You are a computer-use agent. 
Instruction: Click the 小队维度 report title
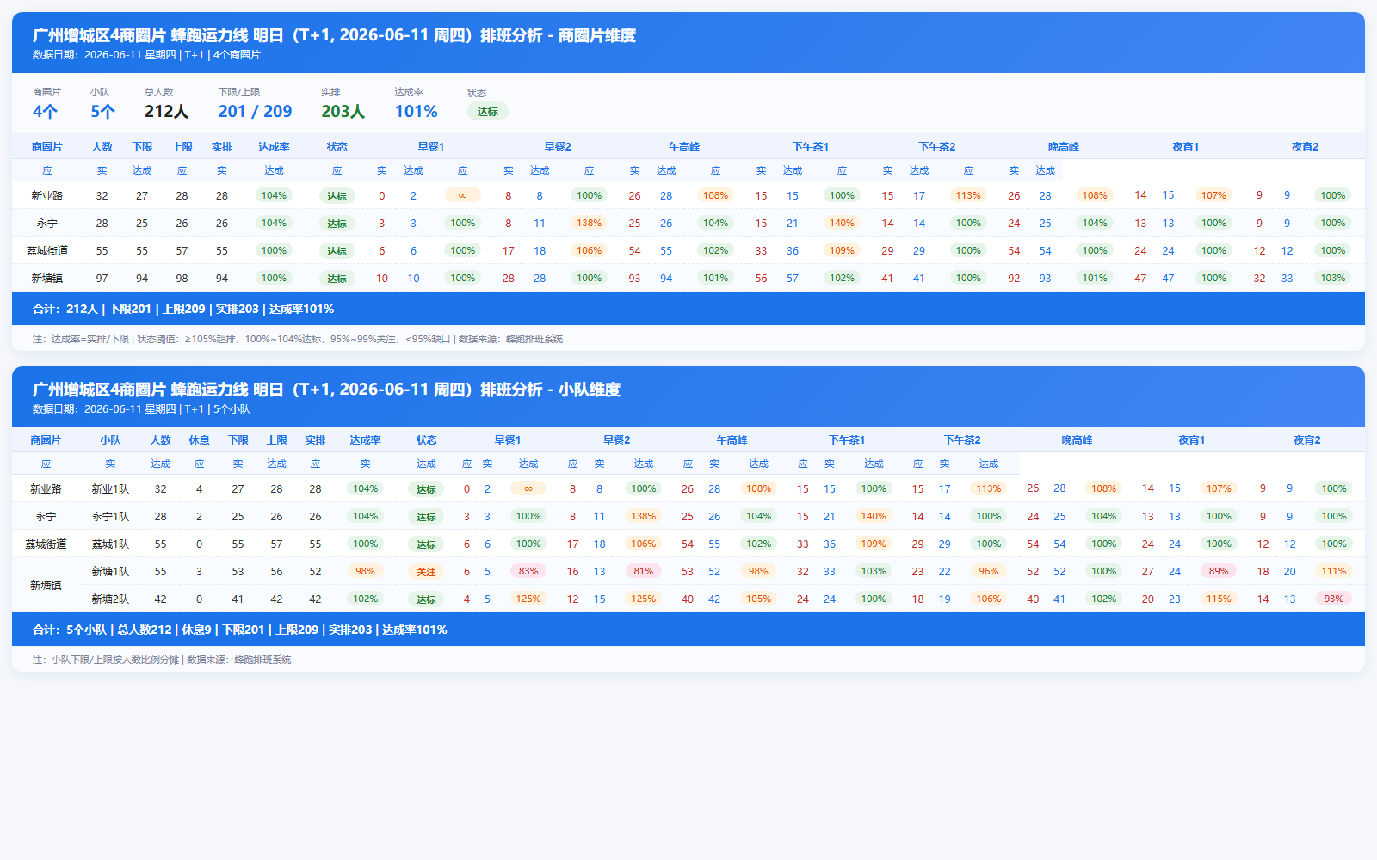(x=326, y=390)
